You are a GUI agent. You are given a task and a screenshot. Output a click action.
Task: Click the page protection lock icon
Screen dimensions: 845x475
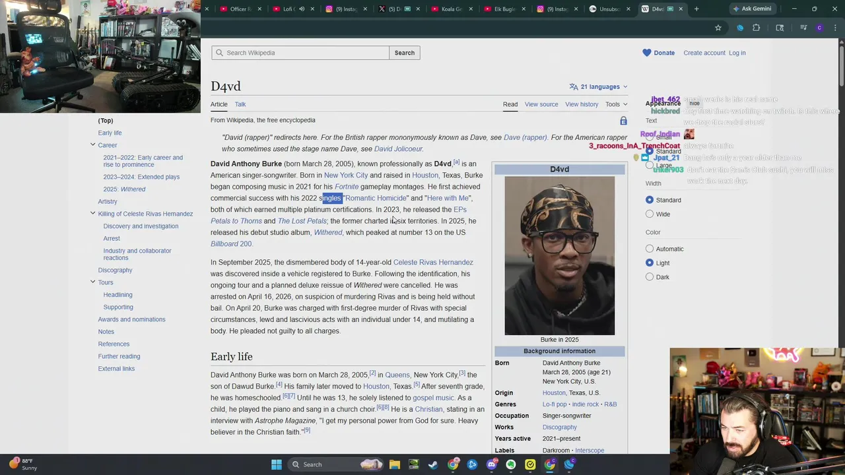(623, 121)
